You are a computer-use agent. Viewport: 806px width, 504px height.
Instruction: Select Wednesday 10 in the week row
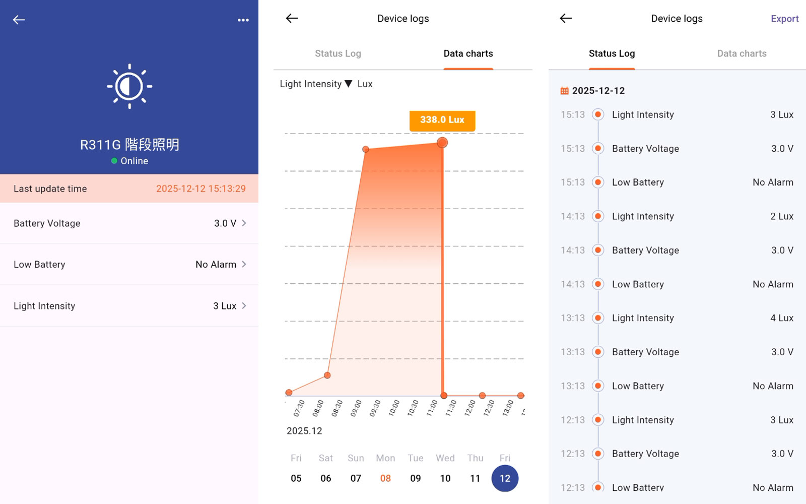point(445,478)
